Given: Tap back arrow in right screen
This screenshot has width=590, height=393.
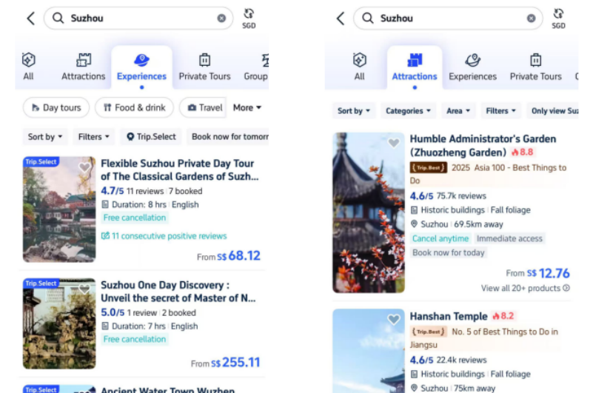Looking at the screenshot, I should pyautogui.click(x=341, y=18).
